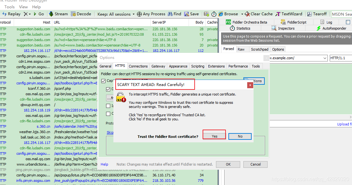Open the Tools menu

[x=10, y=7]
